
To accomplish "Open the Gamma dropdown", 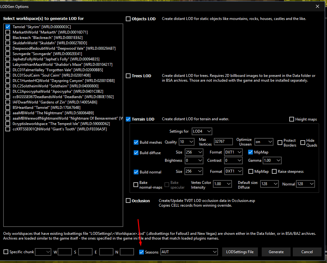I will (x=272, y=160).
